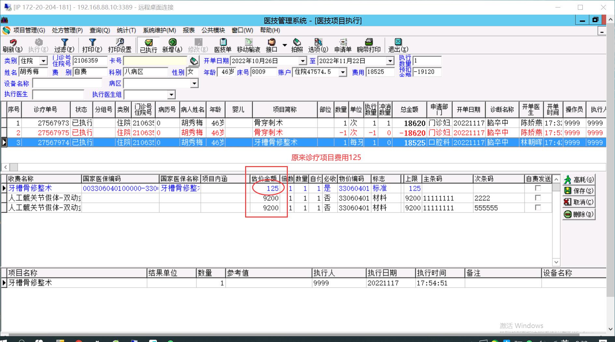Open the 医技单 form icon
Screen dimensions: 615x342
(x=223, y=45)
